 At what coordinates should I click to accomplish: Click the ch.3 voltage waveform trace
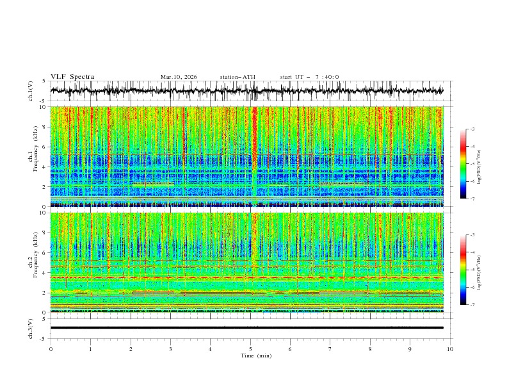click(x=246, y=328)
